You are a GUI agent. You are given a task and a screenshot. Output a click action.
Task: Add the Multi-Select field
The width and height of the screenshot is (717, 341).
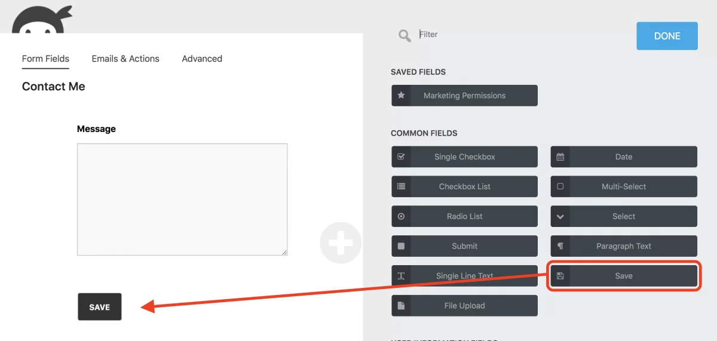tap(623, 186)
